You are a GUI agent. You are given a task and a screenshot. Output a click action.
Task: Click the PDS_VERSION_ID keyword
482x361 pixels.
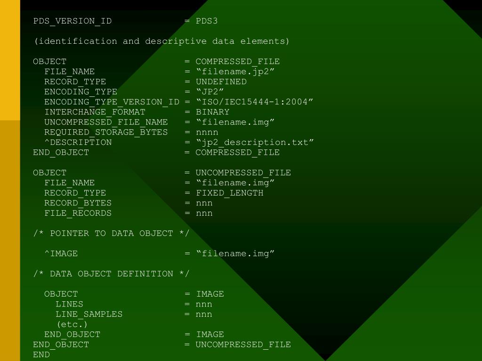point(72,21)
